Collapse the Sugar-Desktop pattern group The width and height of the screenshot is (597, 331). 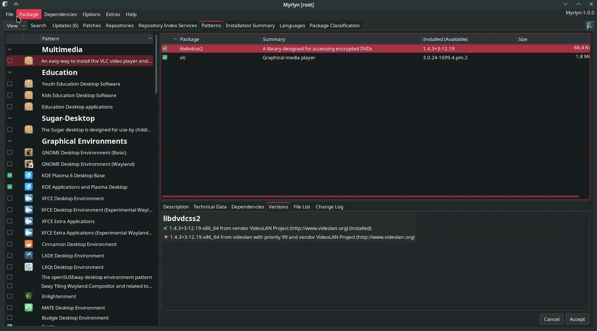tap(10, 118)
